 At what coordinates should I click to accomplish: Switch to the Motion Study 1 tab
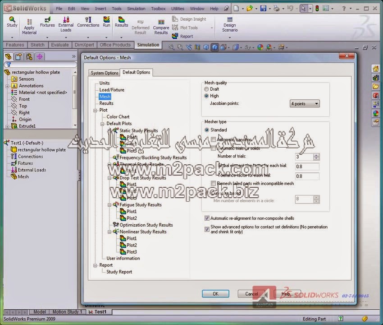[67, 312]
